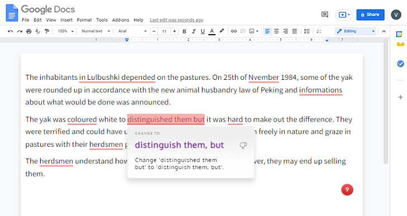The image size is (407, 216).
Task: Open the Format menu
Action: click(x=84, y=20)
